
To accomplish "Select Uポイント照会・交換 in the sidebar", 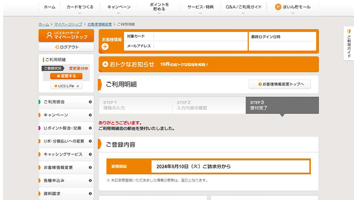I will coord(63,128).
